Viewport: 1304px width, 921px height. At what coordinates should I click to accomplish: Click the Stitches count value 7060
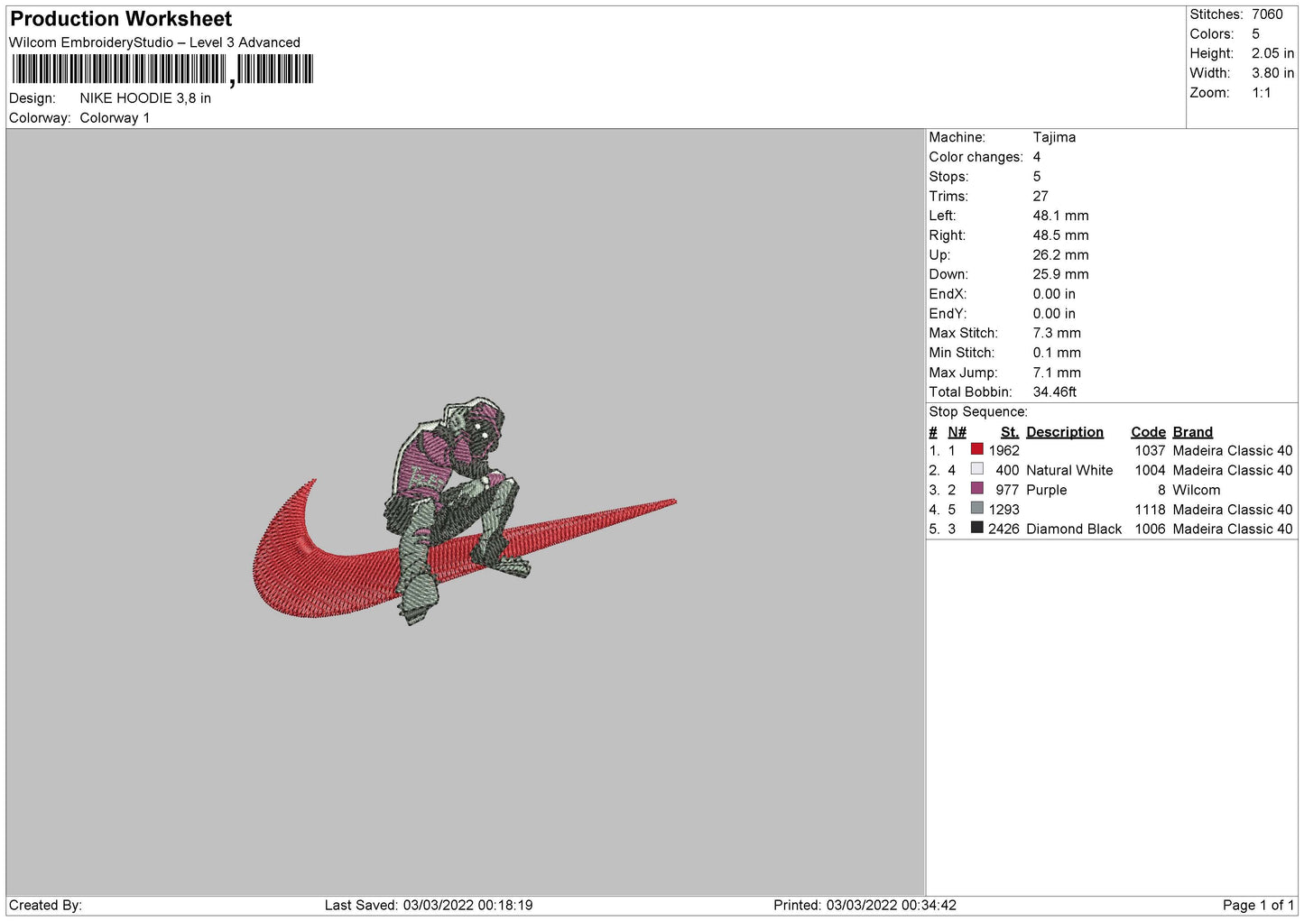click(1266, 14)
